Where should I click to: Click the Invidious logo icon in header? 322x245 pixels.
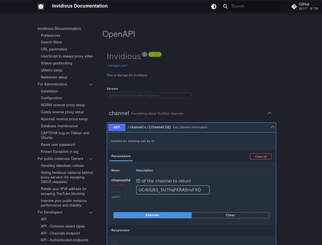point(41,7)
